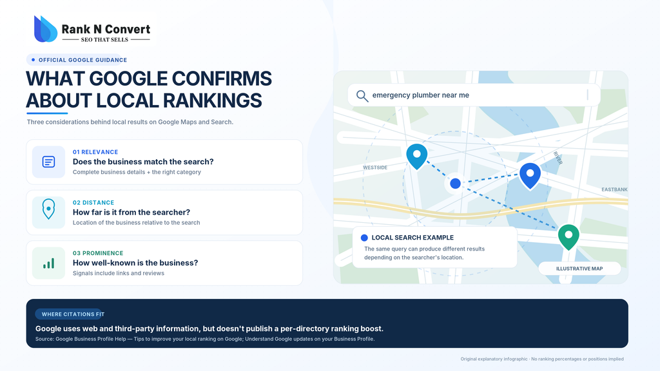Image resolution: width=660 pixels, height=371 pixels.
Task: Click the Source: Google Business Profile Help line
Action: pyautogui.click(x=205, y=339)
